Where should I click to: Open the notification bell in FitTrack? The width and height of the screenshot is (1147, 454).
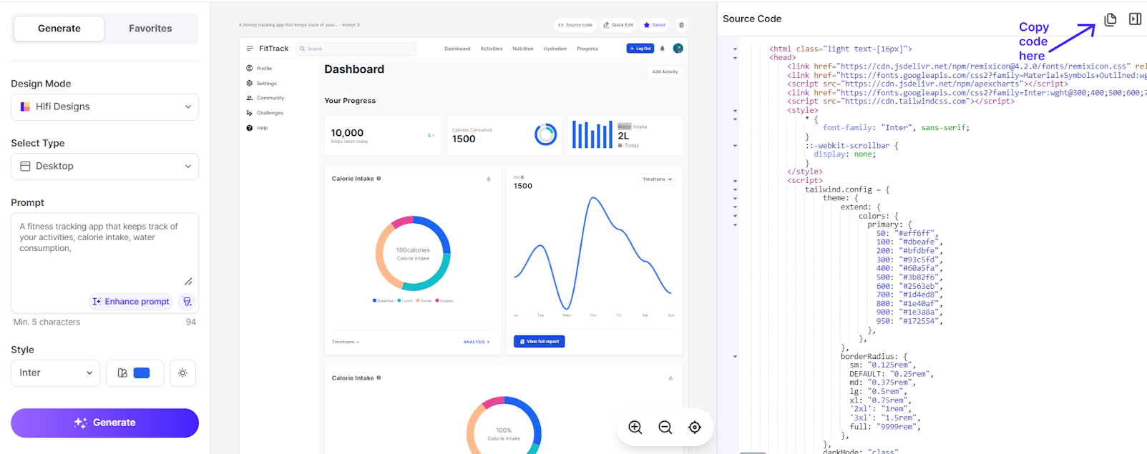point(662,49)
